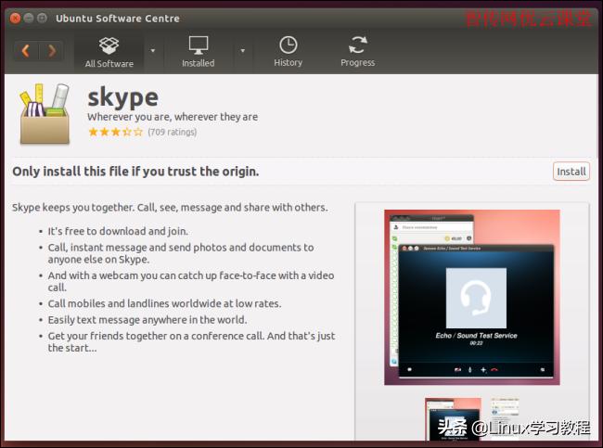Select the second small screenshot thumbnail
The width and height of the screenshot is (603, 448).
tap(506, 413)
